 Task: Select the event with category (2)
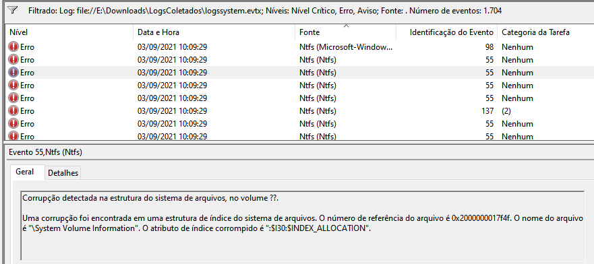[299, 111]
